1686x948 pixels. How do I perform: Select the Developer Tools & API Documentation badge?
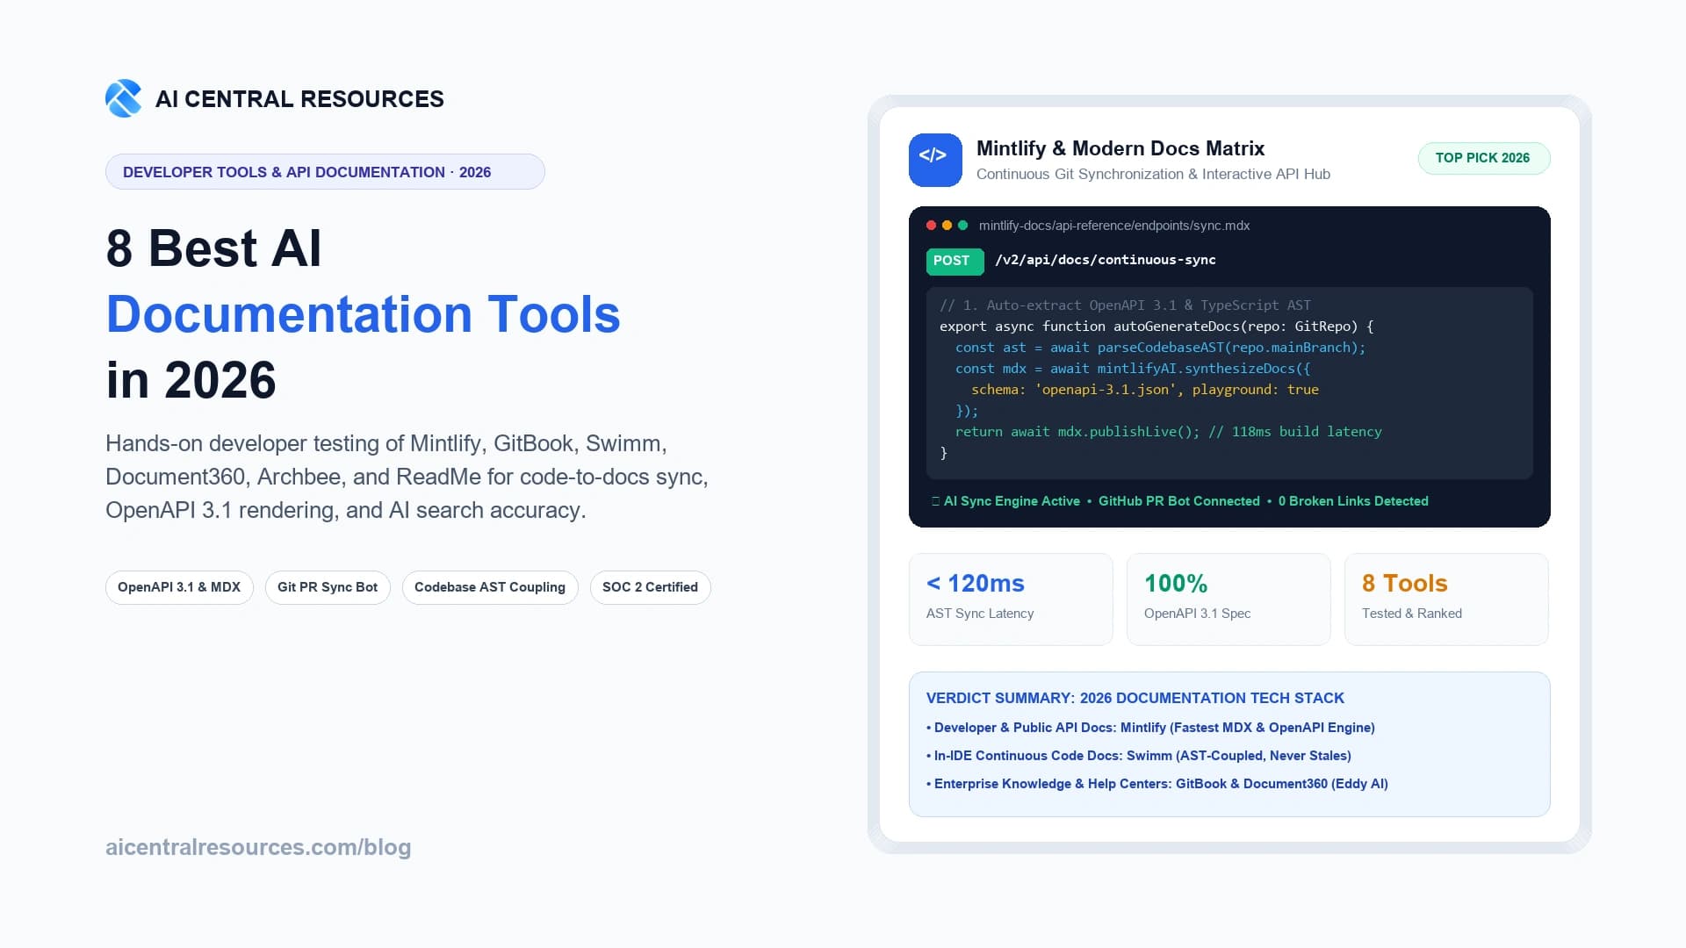tap(325, 172)
